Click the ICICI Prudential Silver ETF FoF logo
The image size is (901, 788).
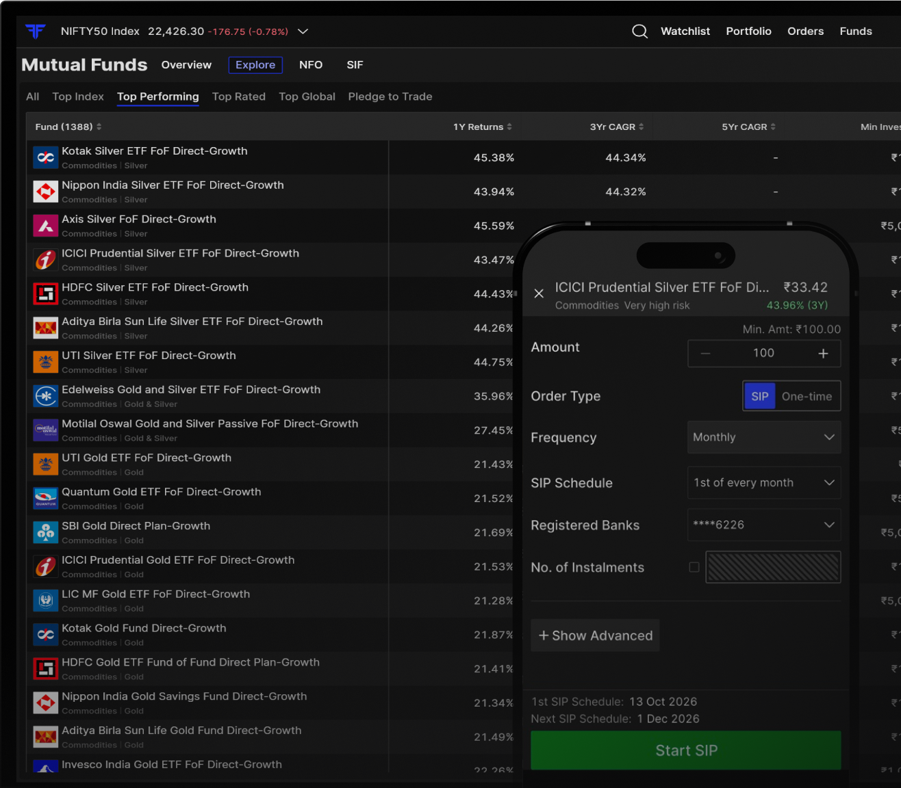(x=46, y=260)
